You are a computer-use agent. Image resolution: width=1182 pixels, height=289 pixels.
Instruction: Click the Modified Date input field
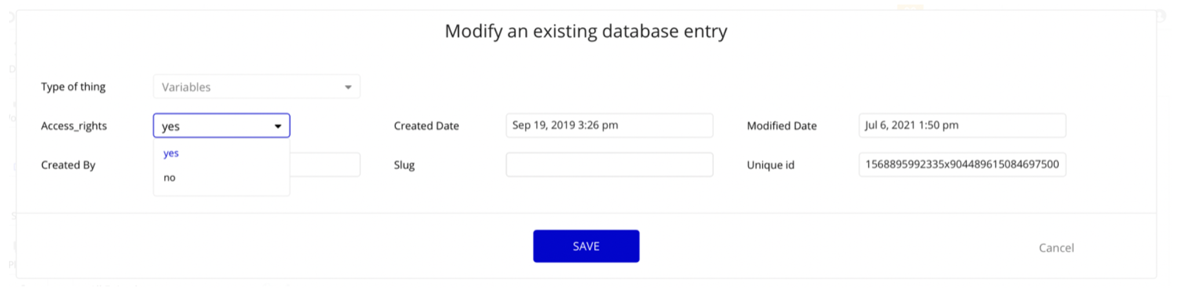pyautogui.click(x=961, y=126)
